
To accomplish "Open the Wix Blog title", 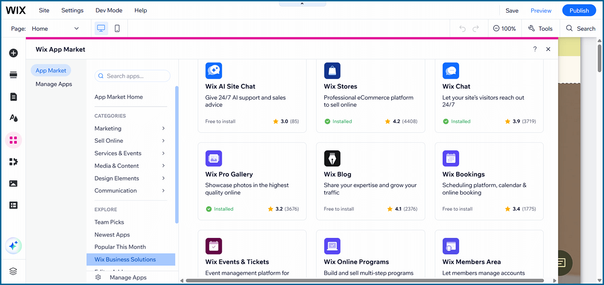I will [x=337, y=174].
